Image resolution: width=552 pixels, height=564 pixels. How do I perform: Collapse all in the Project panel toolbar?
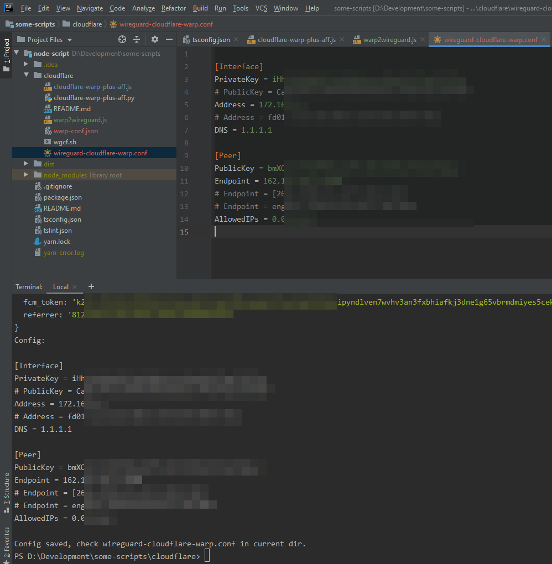click(x=137, y=39)
